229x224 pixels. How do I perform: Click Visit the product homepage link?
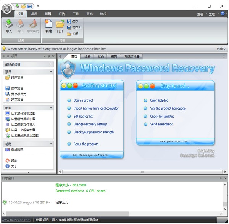point(168,109)
